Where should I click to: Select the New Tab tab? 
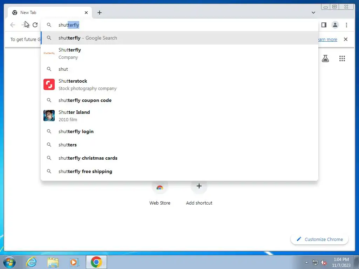tap(50, 13)
